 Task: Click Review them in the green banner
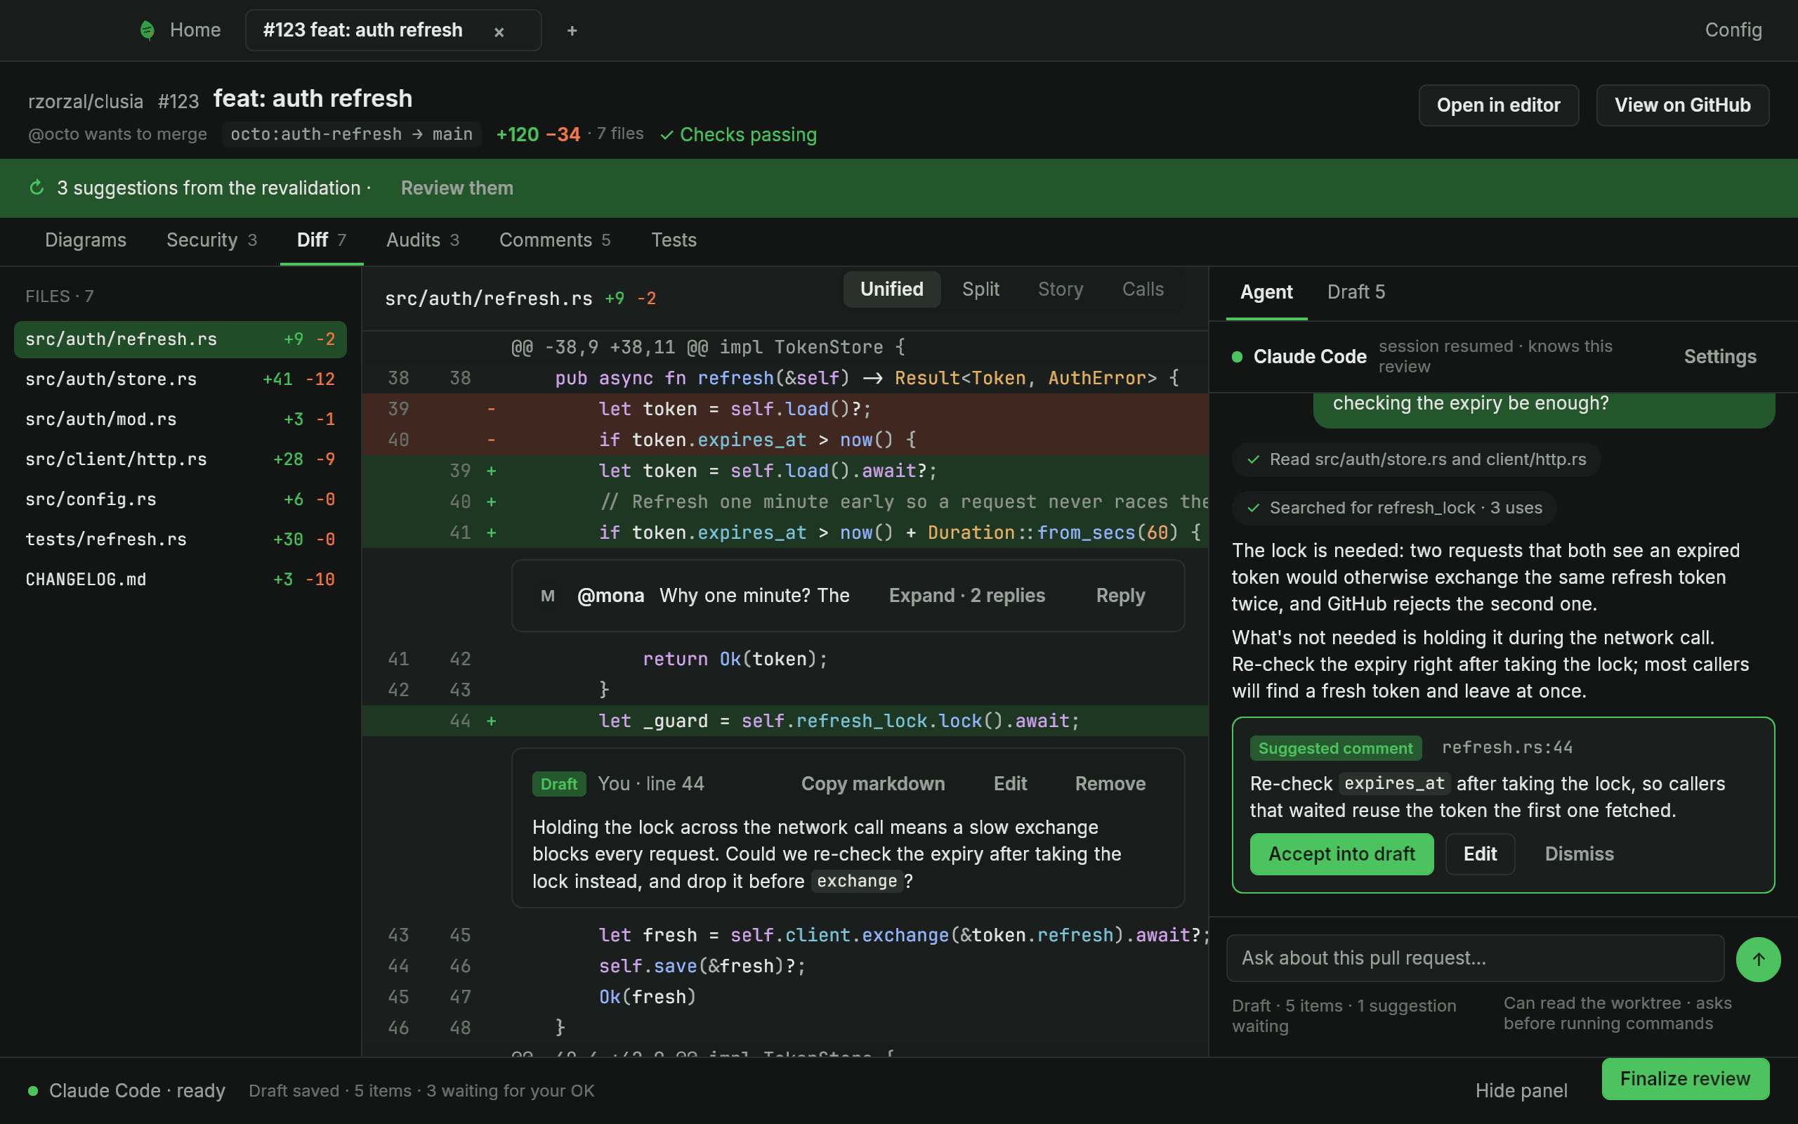457,188
